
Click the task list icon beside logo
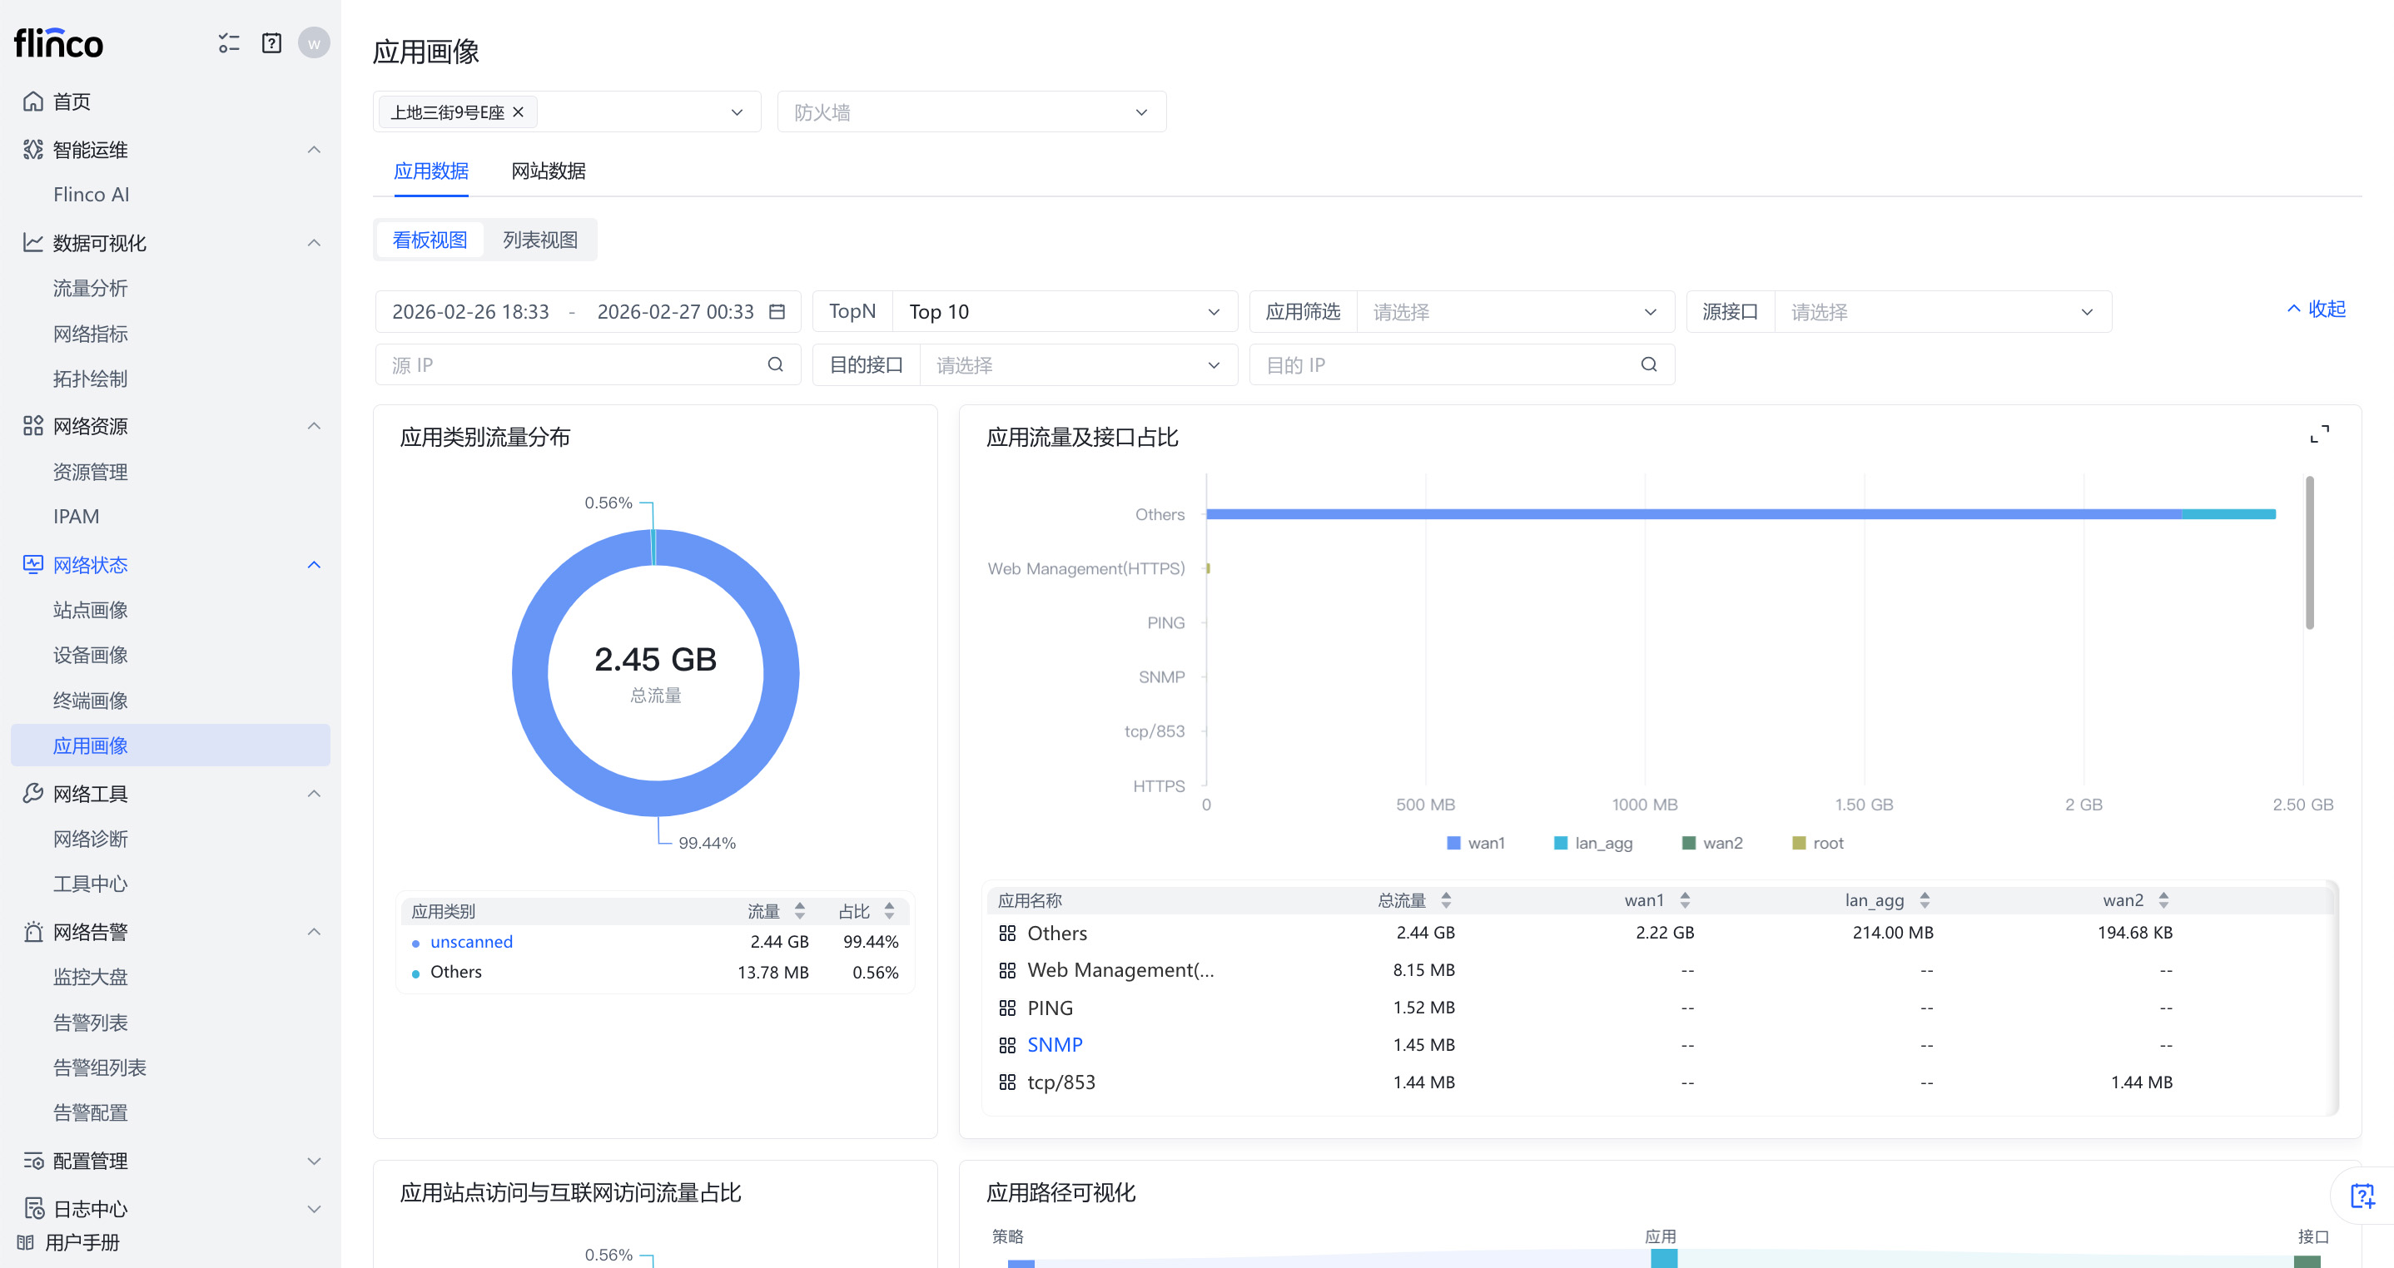pos(229,42)
